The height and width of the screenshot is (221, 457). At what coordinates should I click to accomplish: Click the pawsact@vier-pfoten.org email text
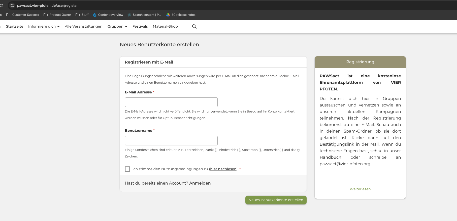tap(345, 164)
